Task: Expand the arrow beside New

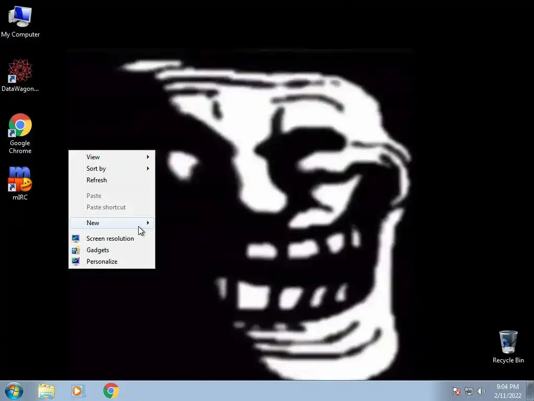Action: coord(148,222)
